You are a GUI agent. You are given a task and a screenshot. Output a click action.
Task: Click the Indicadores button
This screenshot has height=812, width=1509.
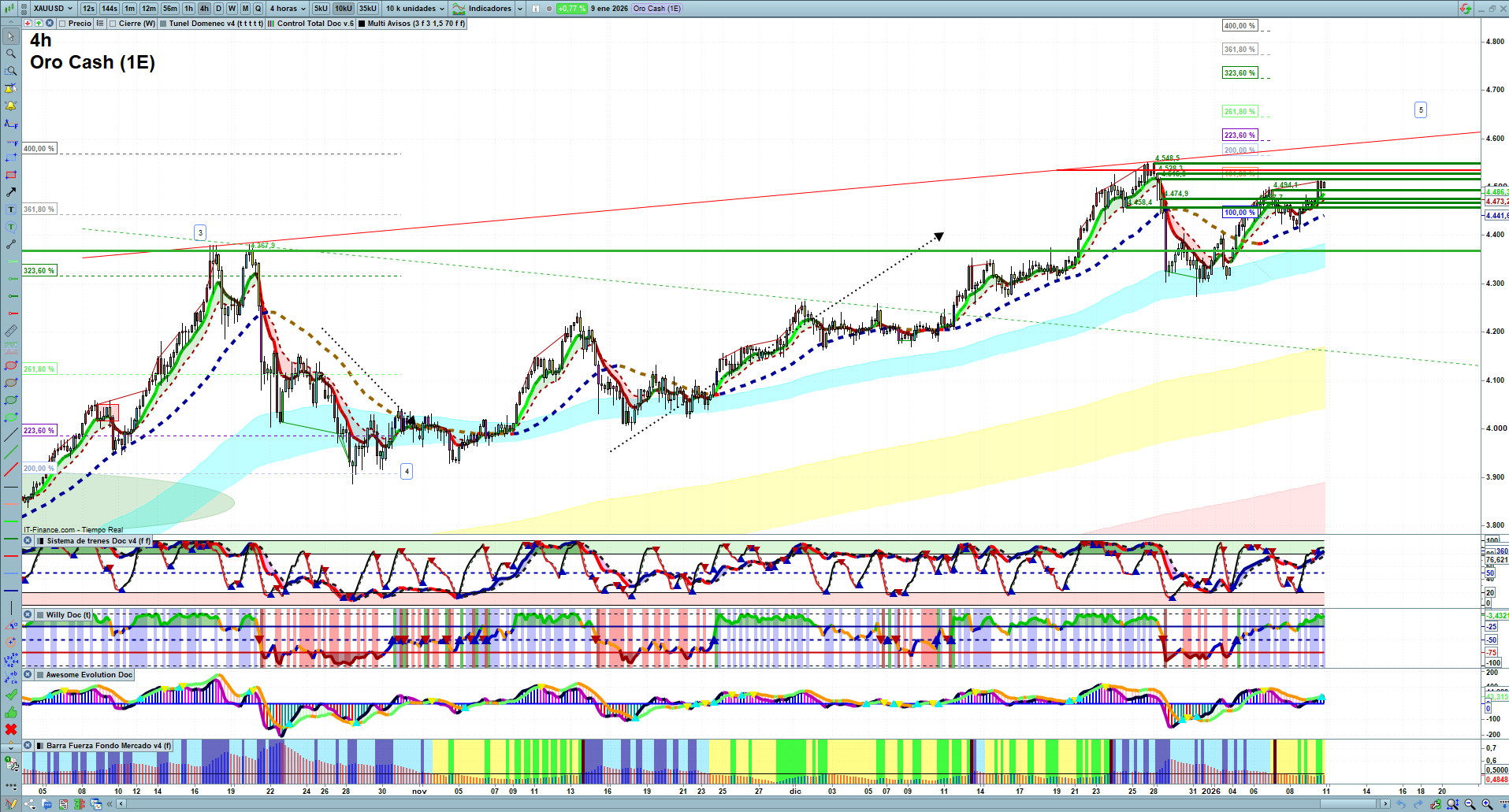pyautogui.click(x=489, y=9)
